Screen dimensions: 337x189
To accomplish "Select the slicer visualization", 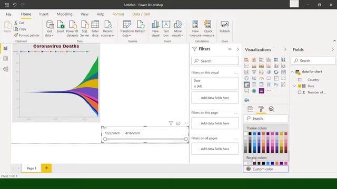I will (246, 85).
